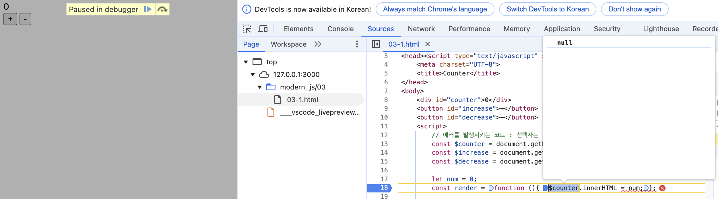
Task: Click the counter value 0 on page
Action: pos(6,6)
